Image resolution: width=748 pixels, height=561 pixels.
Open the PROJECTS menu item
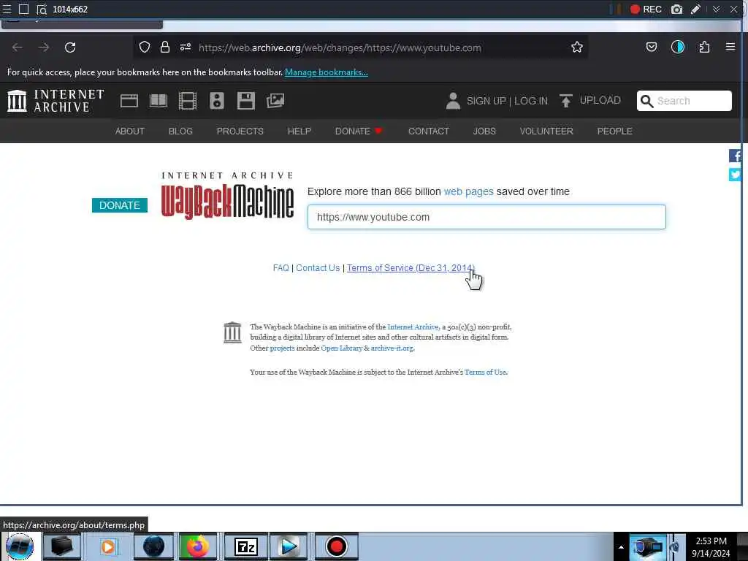[x=240, y=131]
